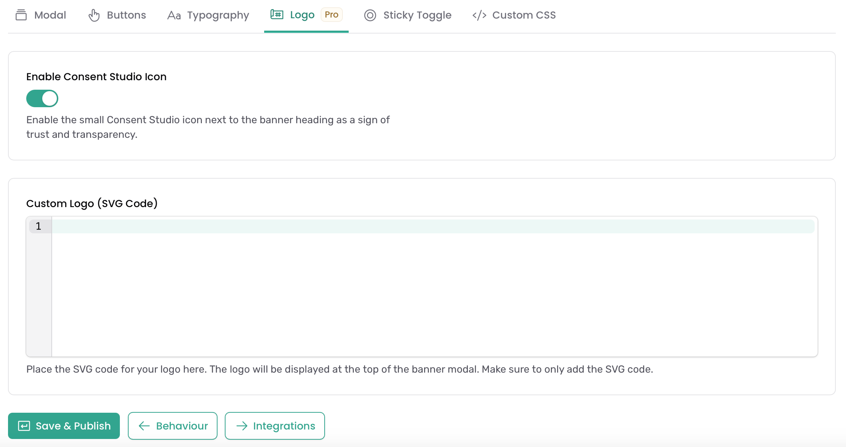Focus the Custom Logo SVG code editor

coord(422,287)
